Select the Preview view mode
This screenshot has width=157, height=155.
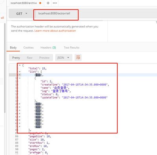point(44,58)
